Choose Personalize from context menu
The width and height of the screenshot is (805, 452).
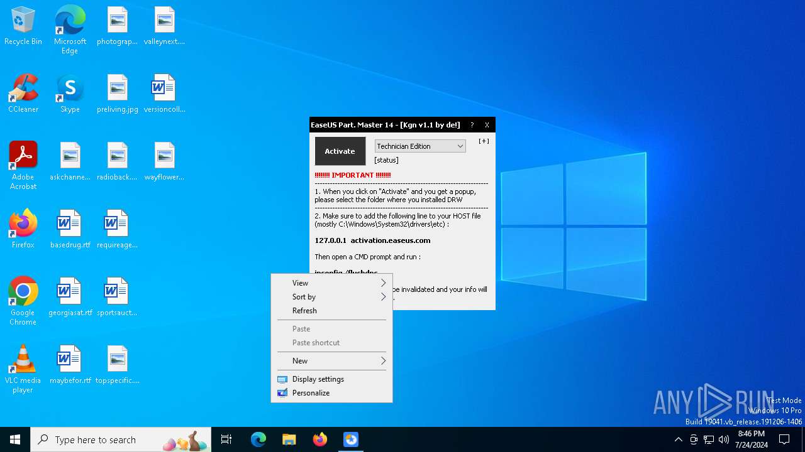coord(331,393)
